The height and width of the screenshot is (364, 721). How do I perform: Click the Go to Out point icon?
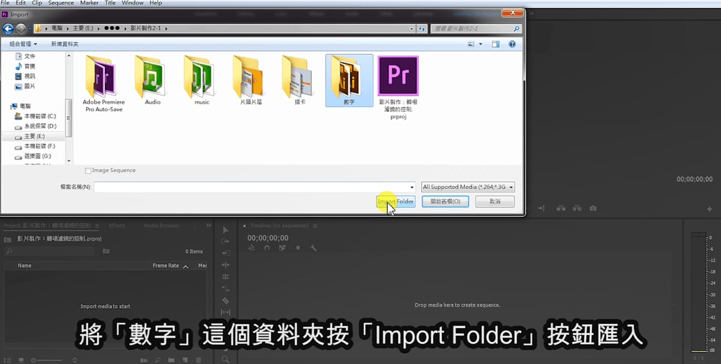542,208
